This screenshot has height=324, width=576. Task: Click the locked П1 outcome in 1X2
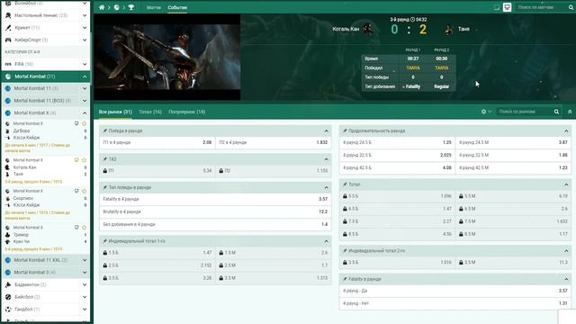point(157,171)
